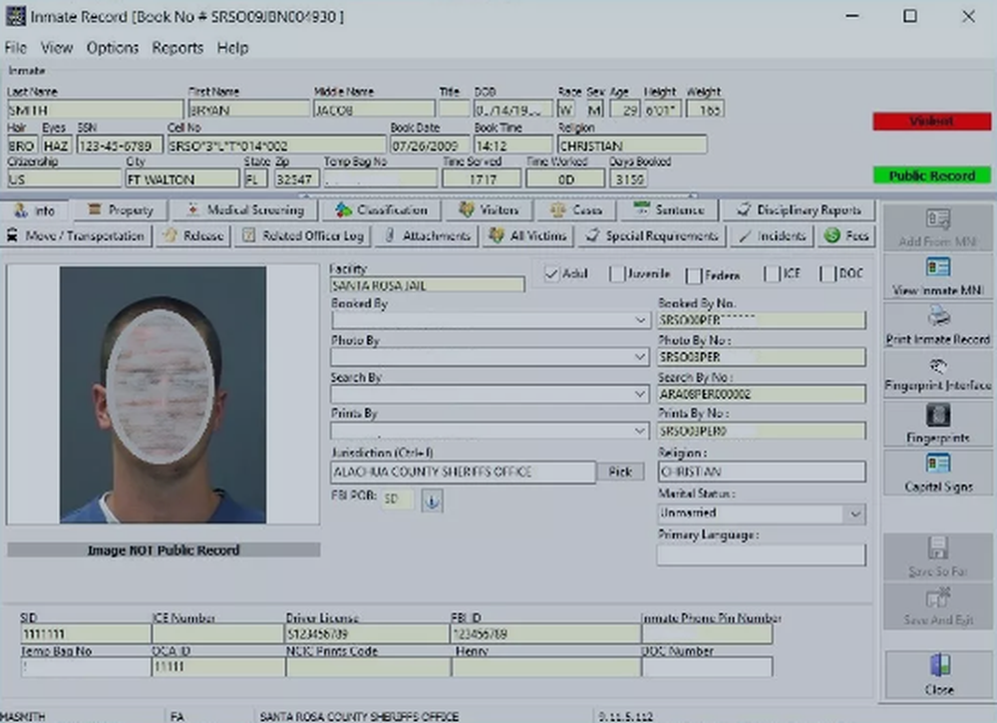The width and height of the screenshot is (997, 723).
Task: Expand the Prints By dropdown
Action: (x=641, y=431)
